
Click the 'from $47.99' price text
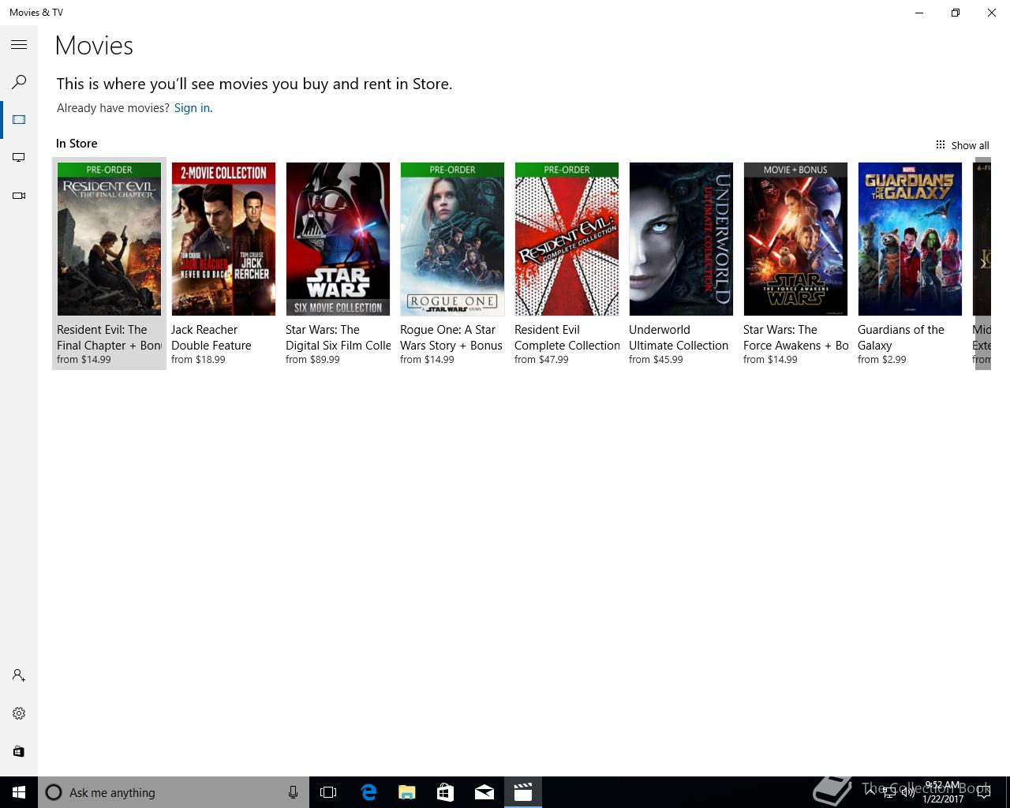(541, 360)
